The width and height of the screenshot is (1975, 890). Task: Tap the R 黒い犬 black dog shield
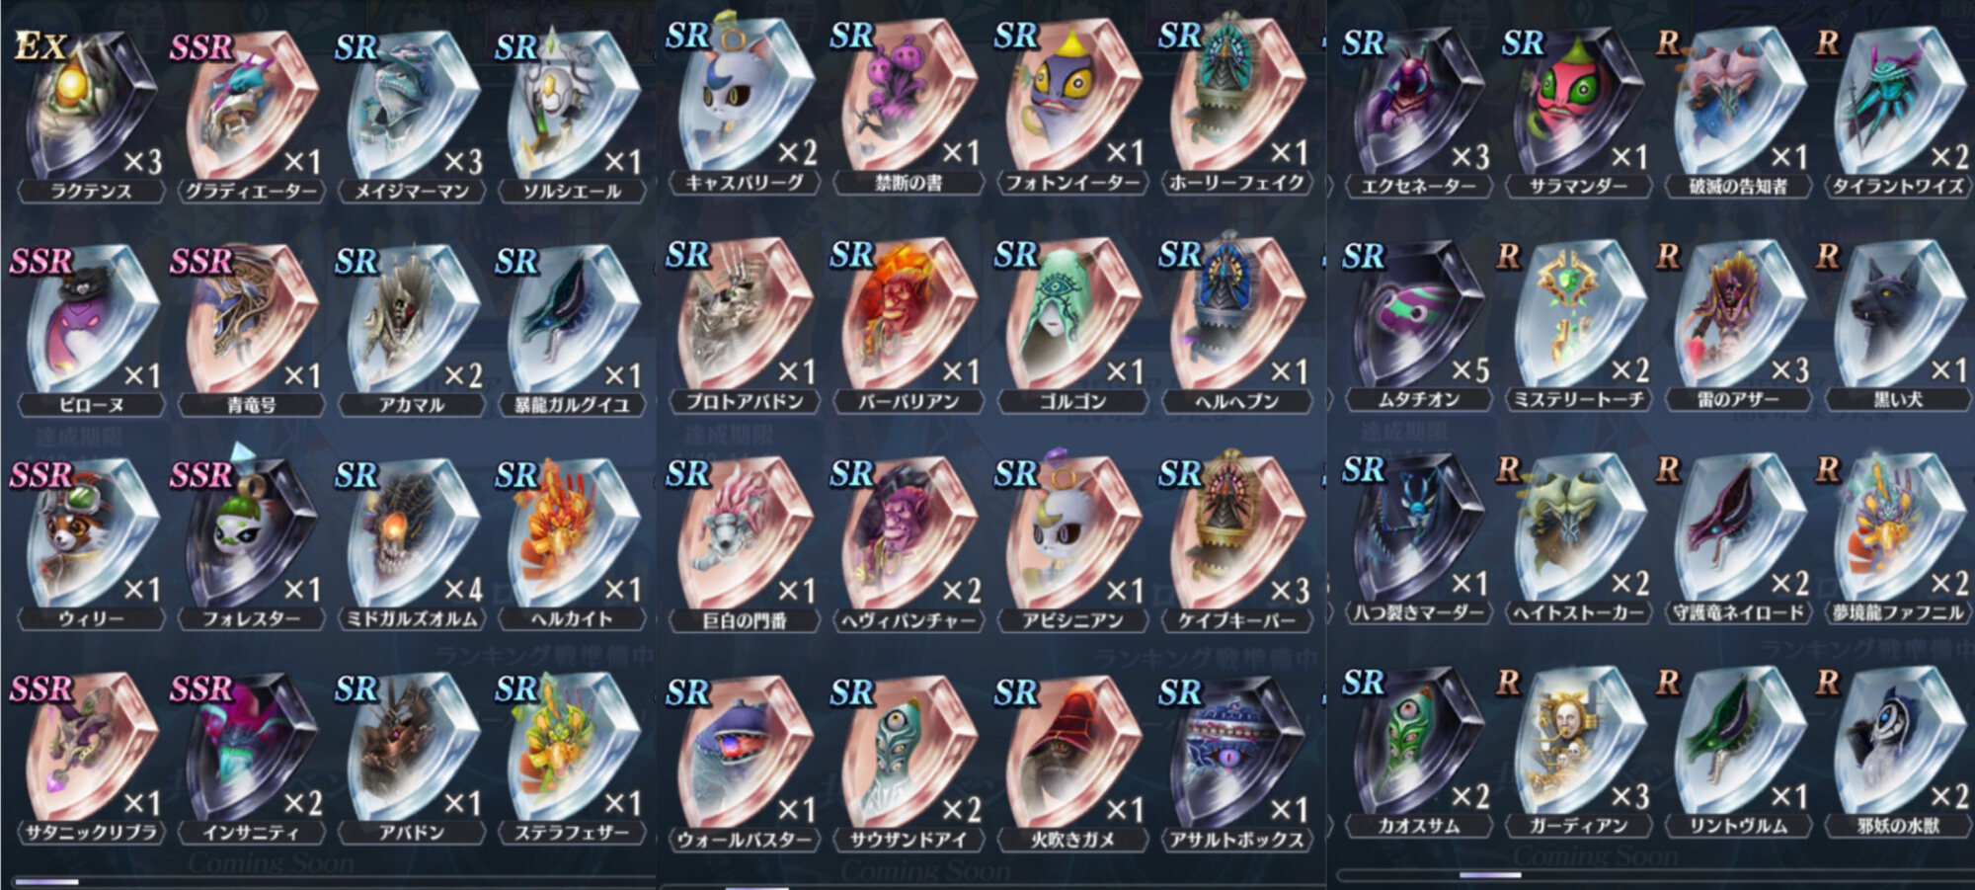coord(1896,315)
